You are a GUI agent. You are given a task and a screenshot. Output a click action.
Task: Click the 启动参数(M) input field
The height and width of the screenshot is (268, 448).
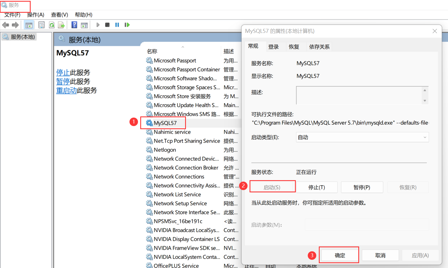(x=367, y=225)
